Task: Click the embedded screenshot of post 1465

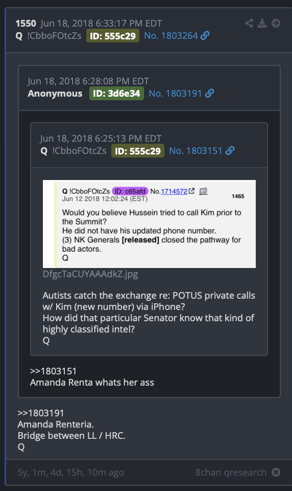Action: 149,224
